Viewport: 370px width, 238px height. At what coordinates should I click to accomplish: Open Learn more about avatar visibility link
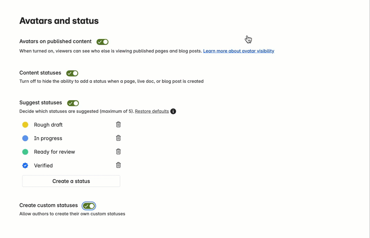(x=239, y=51)
